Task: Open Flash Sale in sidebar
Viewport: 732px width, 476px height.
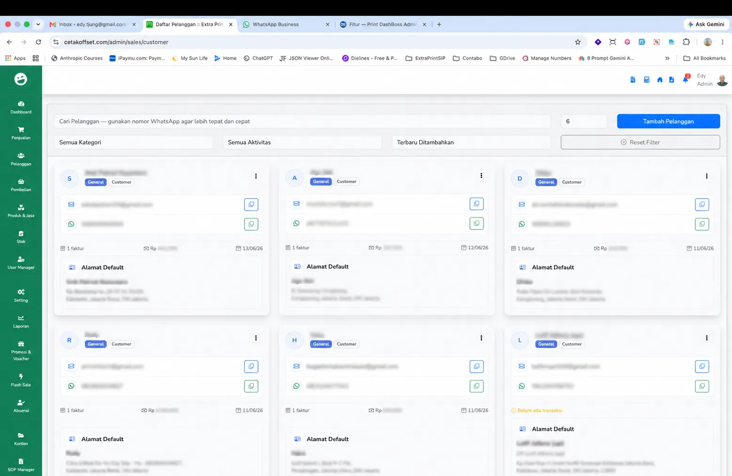Action: [21, 380]
